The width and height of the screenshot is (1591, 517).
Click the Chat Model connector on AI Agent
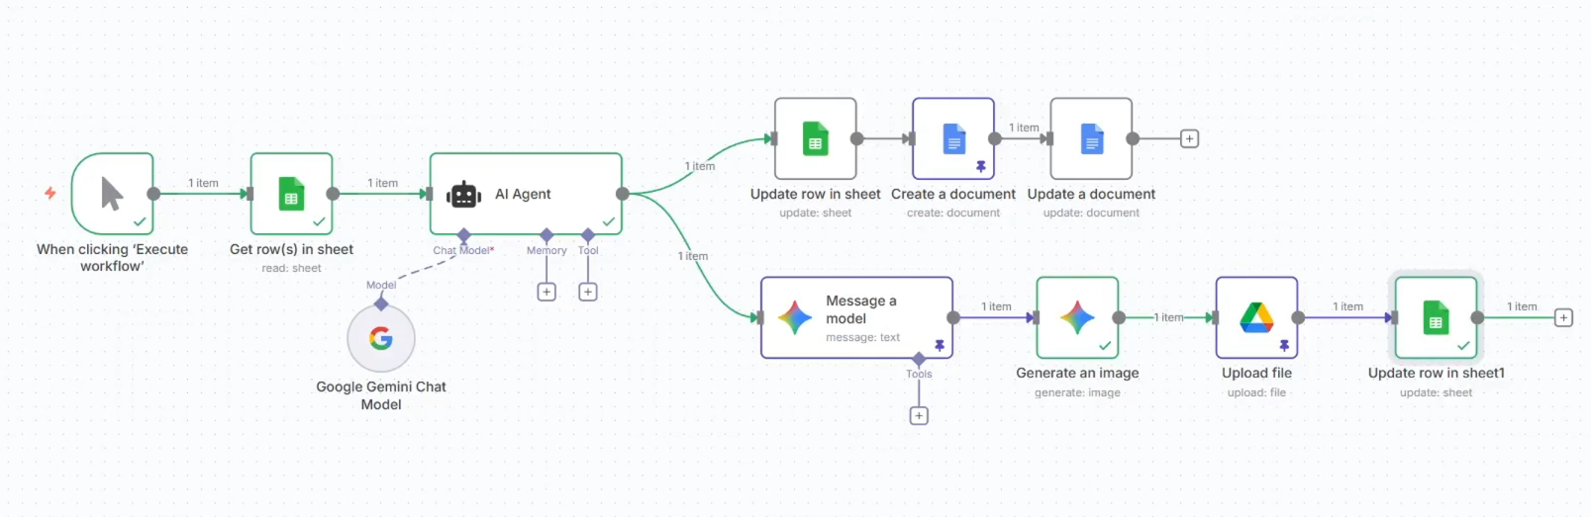[x=463, y=235]
